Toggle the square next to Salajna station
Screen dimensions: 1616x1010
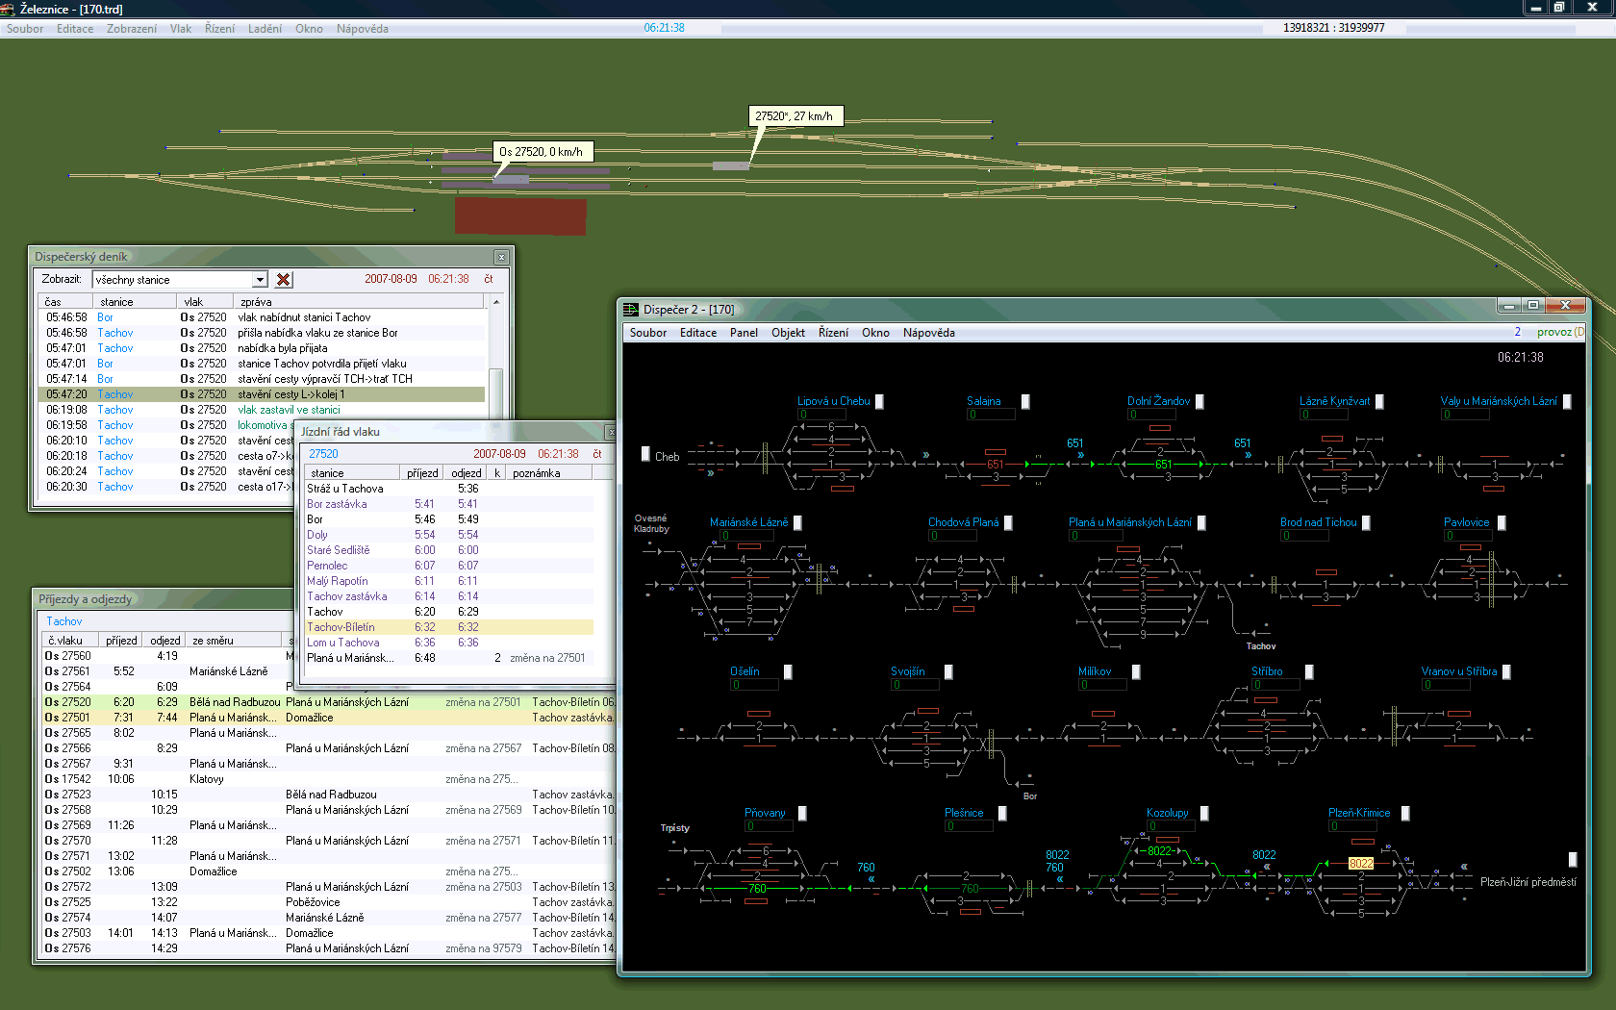[x=1025, y=402]
